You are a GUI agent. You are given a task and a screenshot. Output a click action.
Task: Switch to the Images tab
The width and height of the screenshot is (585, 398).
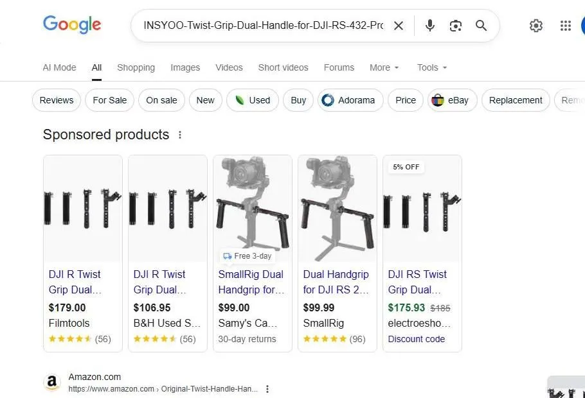pyautogui.click(x=185, y=67)
